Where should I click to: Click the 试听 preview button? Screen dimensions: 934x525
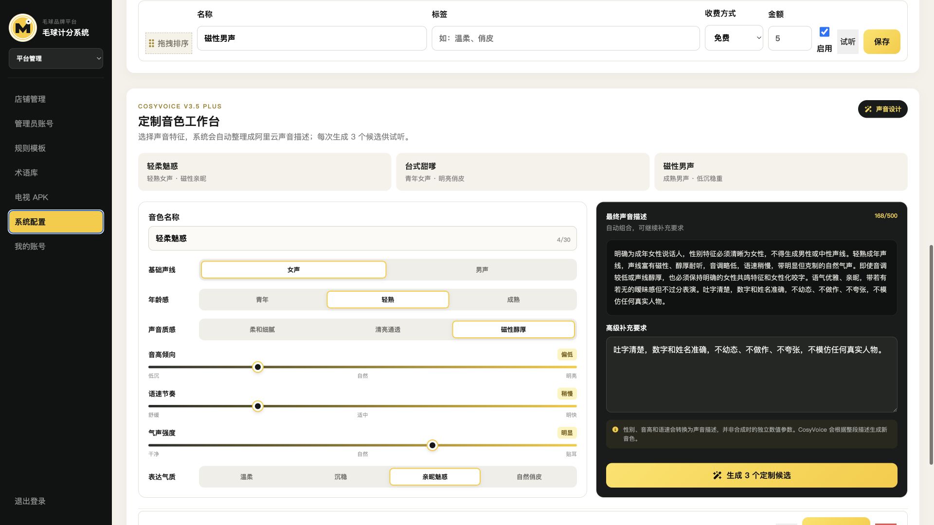847,42
